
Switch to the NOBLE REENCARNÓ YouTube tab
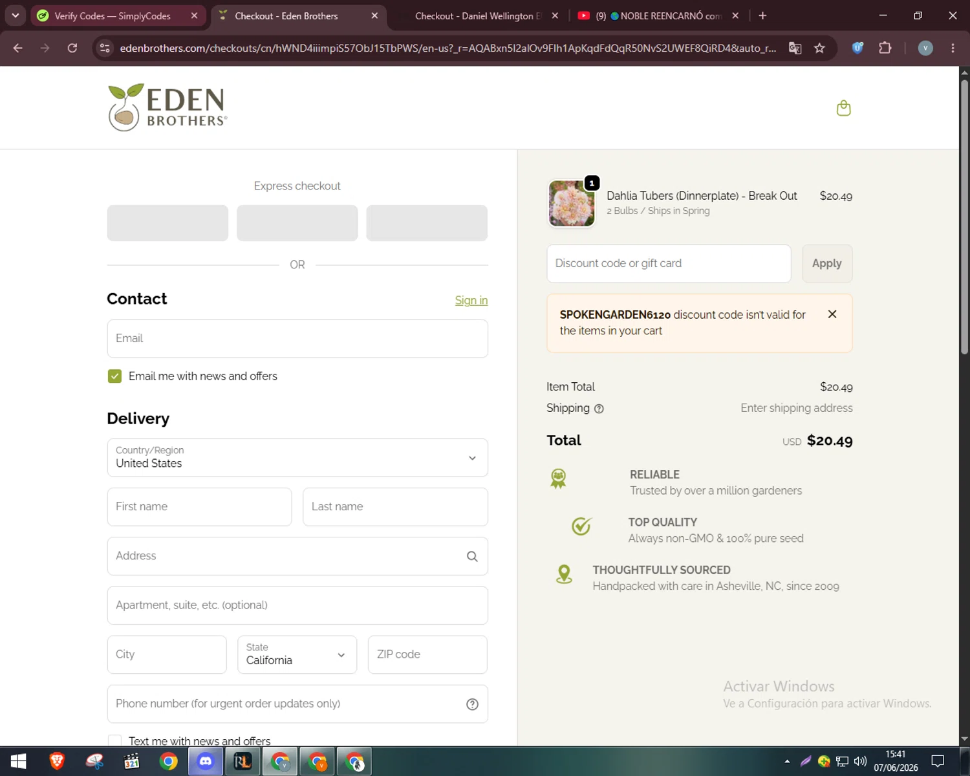point(658,16)
